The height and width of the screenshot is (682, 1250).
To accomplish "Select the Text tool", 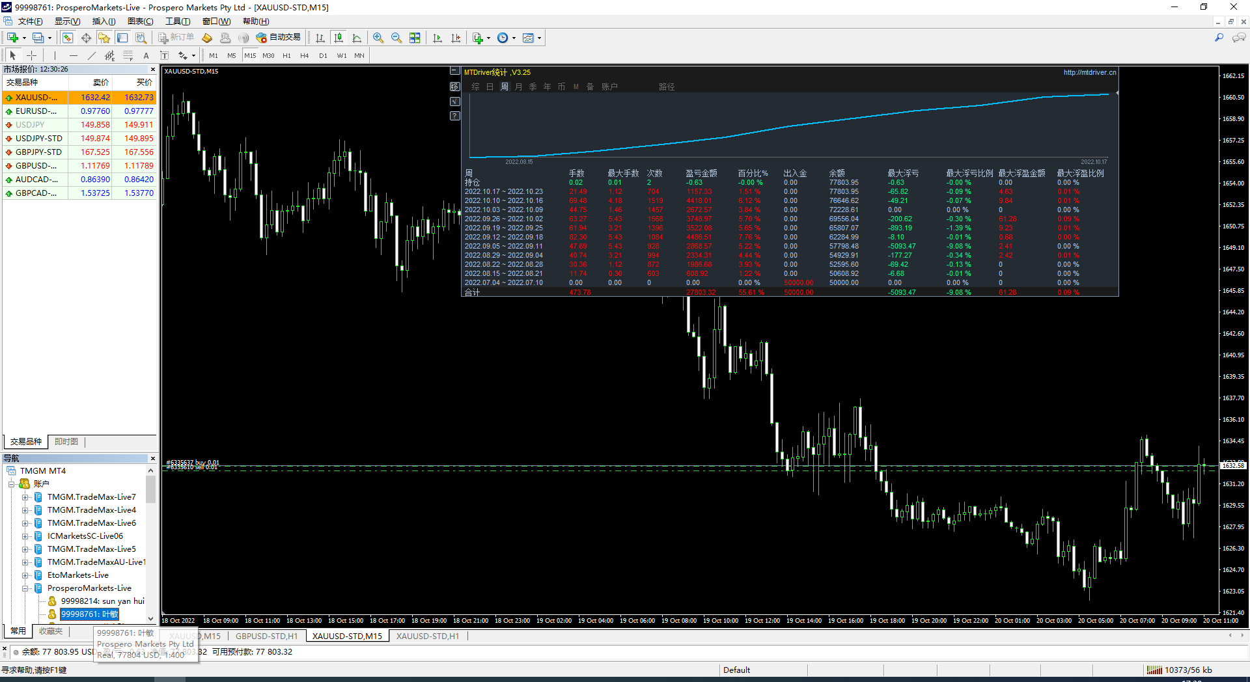I will 146,55.
